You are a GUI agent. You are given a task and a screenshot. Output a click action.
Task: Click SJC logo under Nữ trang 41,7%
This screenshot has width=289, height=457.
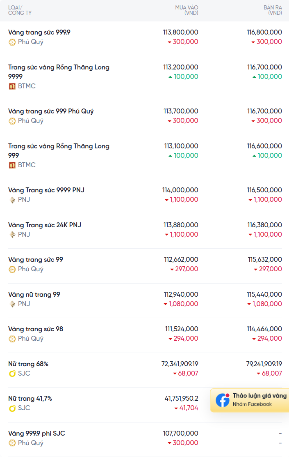(12, 408)
